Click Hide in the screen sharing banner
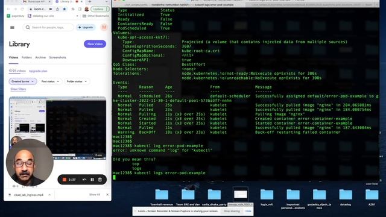 pos(248,211)
